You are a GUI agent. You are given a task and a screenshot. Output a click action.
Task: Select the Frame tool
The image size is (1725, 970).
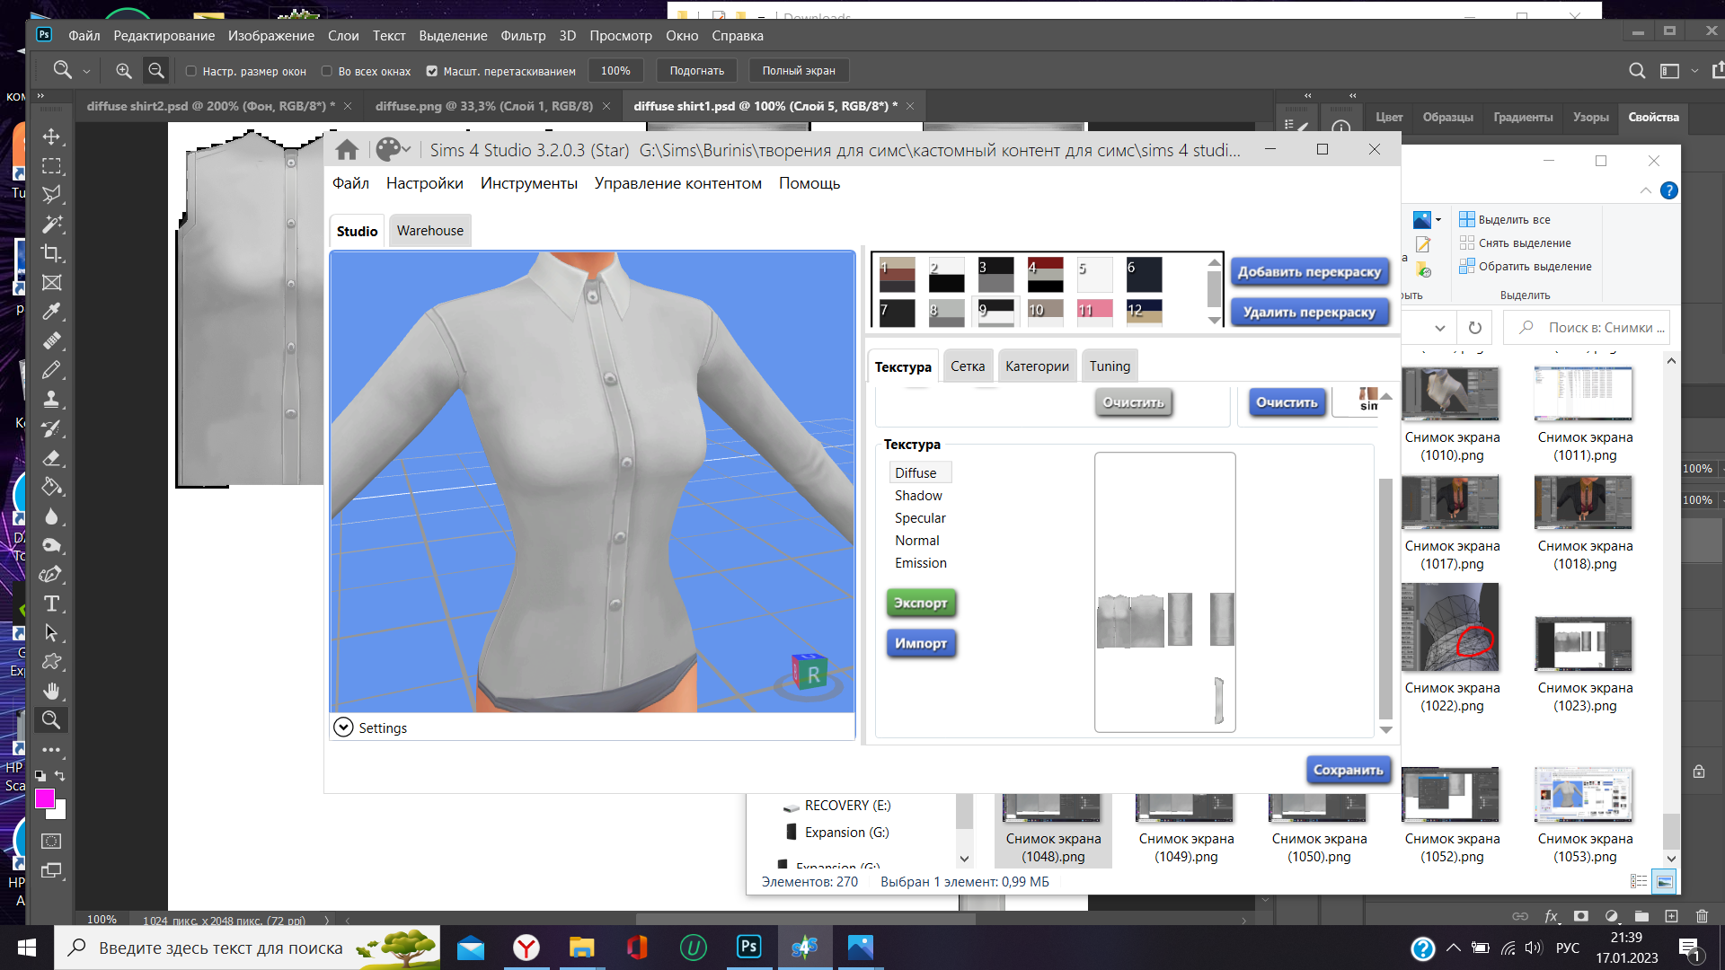tap(51, 283)
